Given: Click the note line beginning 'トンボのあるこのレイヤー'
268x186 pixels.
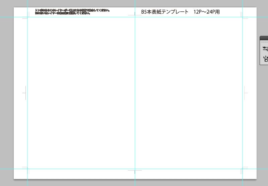Looking at the screenshot, I should point(72,10).
